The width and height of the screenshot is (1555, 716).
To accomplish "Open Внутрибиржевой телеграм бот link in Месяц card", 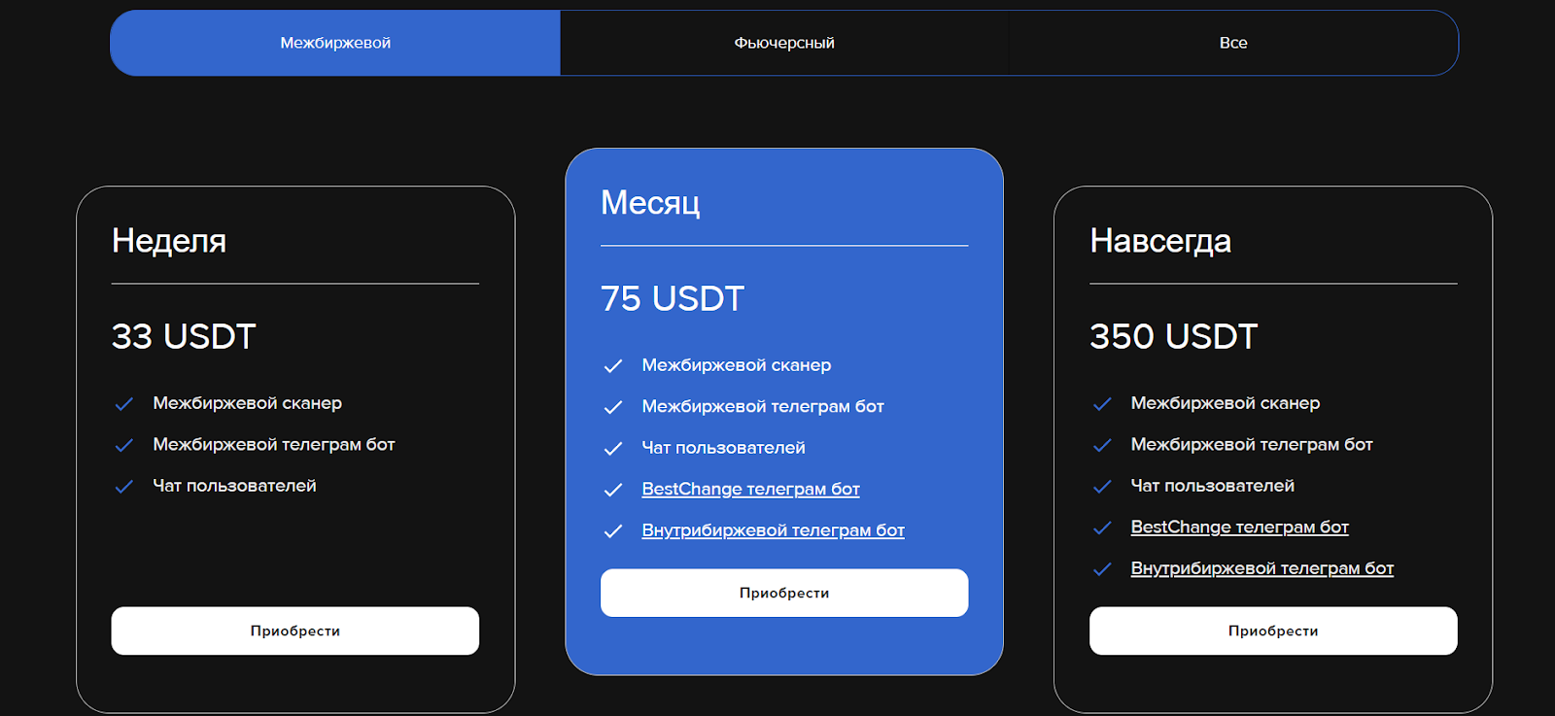I will [773, 530].
